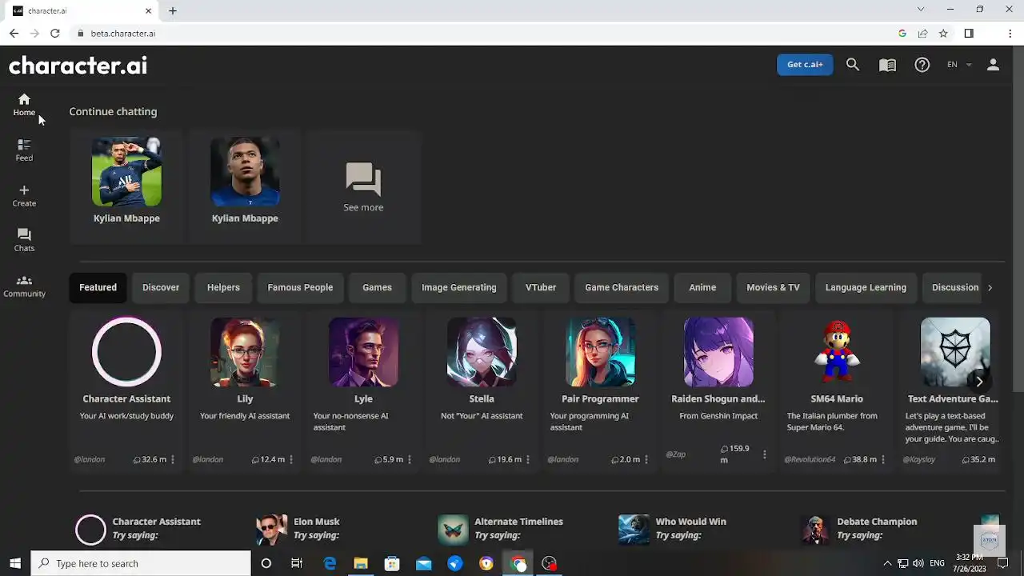Open Microsoft Store from taskbar
Image resolution: width=1024 pixels, height=576 pixels.
coord(392,563)
